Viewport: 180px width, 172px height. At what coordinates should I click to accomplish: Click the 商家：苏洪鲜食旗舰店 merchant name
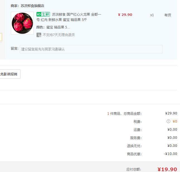pyautogui.click(x=27, y=6)
